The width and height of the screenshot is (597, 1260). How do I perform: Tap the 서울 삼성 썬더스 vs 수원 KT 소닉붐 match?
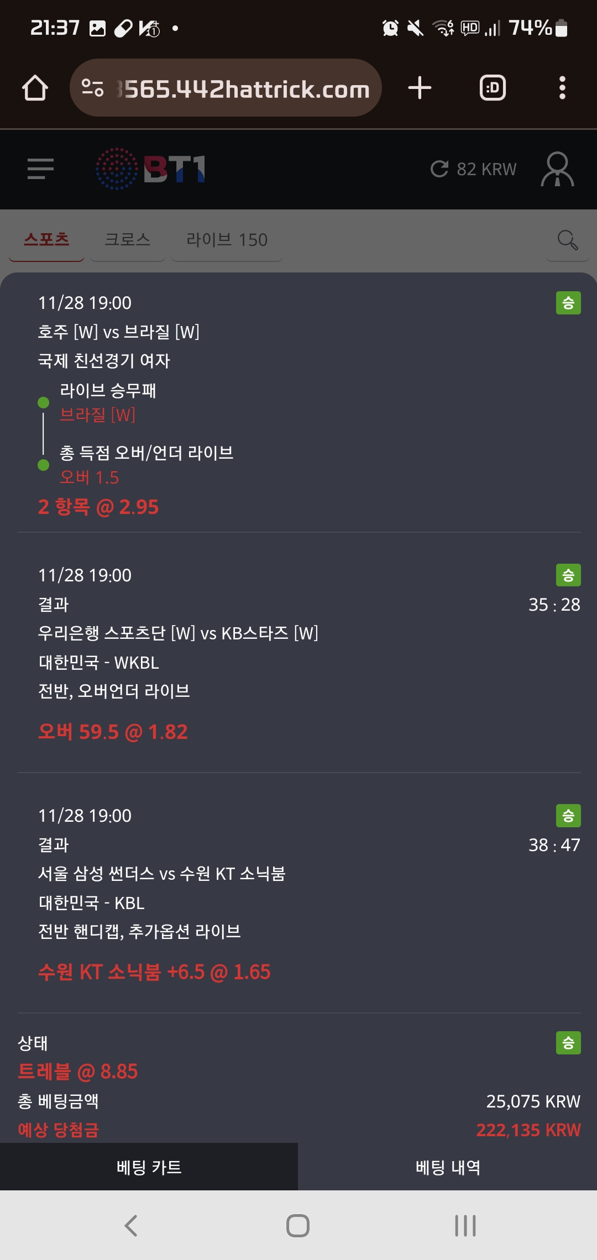pos(161,873)
